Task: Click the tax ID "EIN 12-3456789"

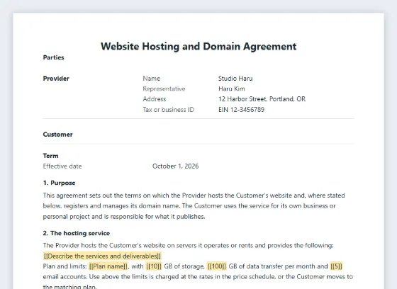Action: pos(241,110)
